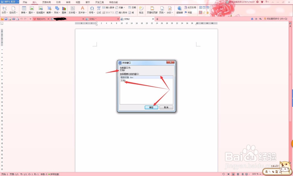Switch to the 审阅 ribbon tab
The image size is (293, 176).
tap(68, 2)
